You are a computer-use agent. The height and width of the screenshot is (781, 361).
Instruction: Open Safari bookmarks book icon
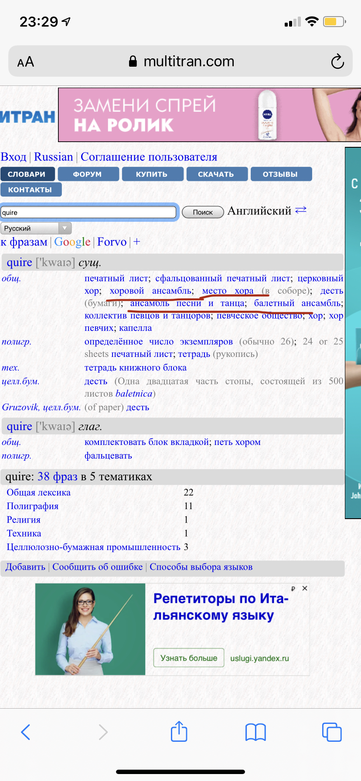(255, 732)
